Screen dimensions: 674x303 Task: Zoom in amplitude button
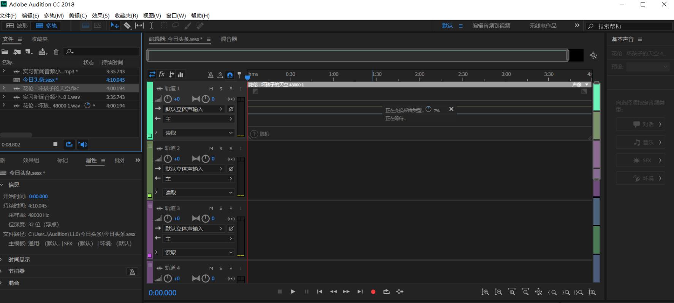pos(485,292)
